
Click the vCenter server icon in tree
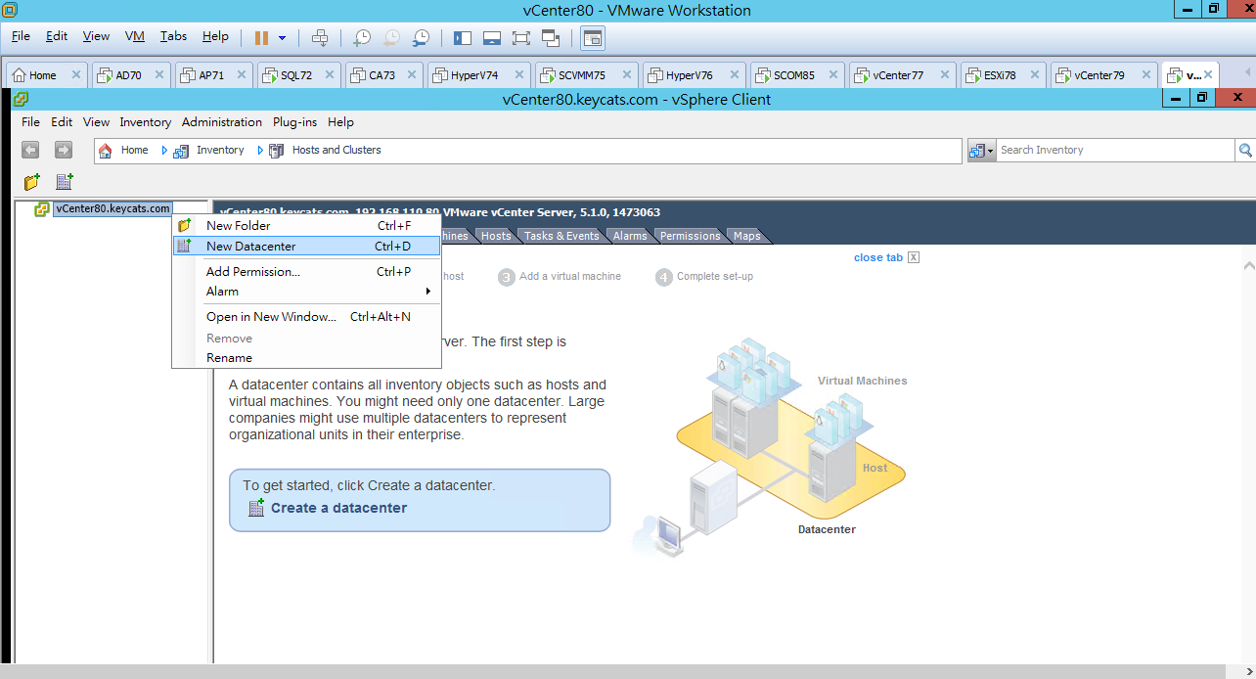pos(41,208)
